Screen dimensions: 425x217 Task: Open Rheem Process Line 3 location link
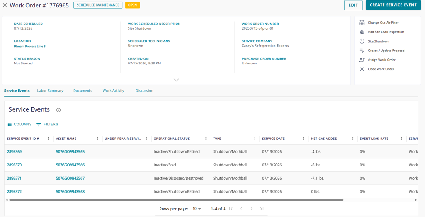tap(30, 47)
